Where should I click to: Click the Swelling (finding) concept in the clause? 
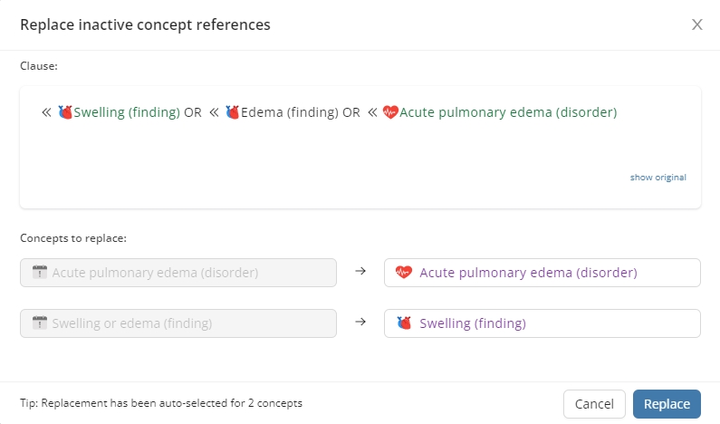pos(127,113)
